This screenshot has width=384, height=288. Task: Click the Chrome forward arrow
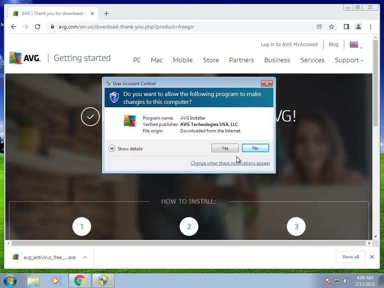coord(25,27)
